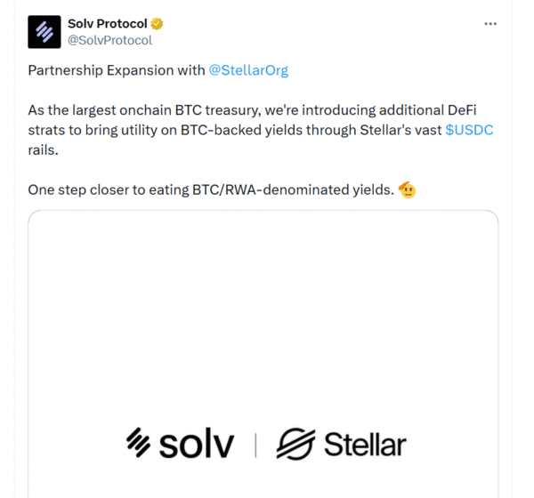
Task: Click the Solv striped logo mark in image
Action: [x=139, y=442]
